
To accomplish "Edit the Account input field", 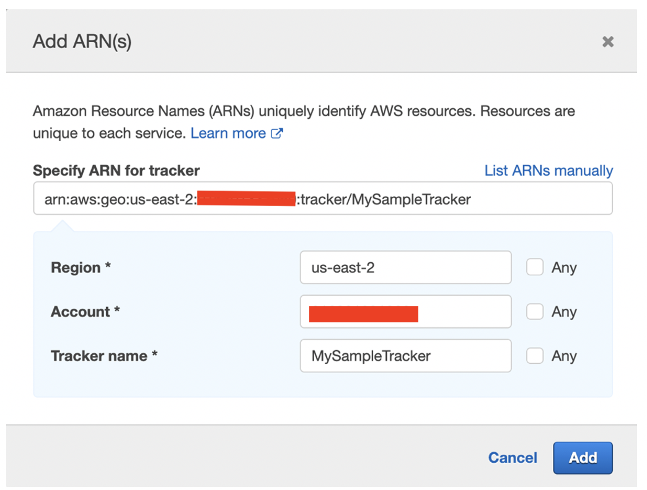I will [405, 312].
